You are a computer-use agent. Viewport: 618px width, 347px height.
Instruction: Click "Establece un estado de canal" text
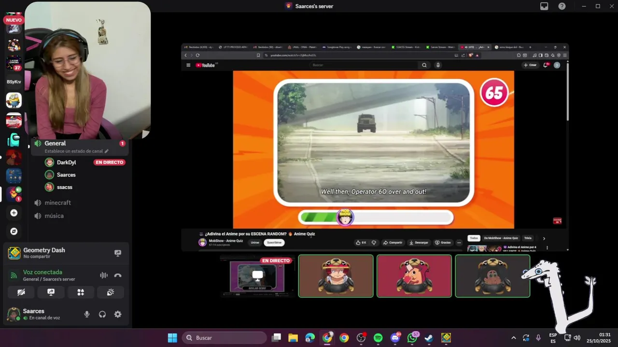74,151
